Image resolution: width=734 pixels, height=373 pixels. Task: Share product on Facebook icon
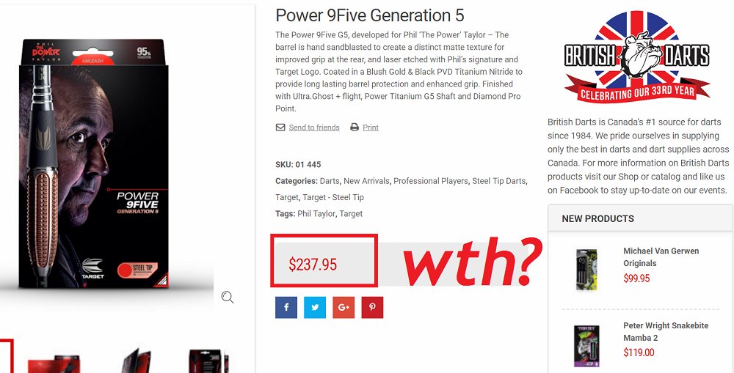pyautogui.click(x=286, y=308)
